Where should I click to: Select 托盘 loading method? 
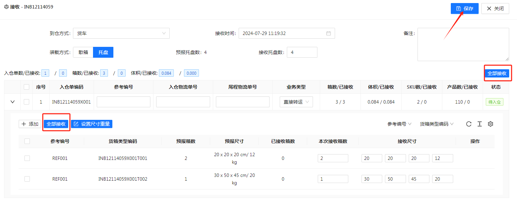tap(103, 52)
